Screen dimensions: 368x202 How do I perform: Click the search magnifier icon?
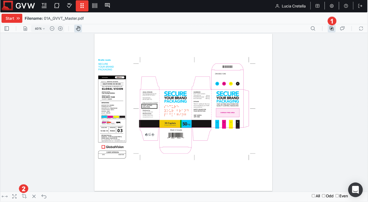click(x=313, y=29)
